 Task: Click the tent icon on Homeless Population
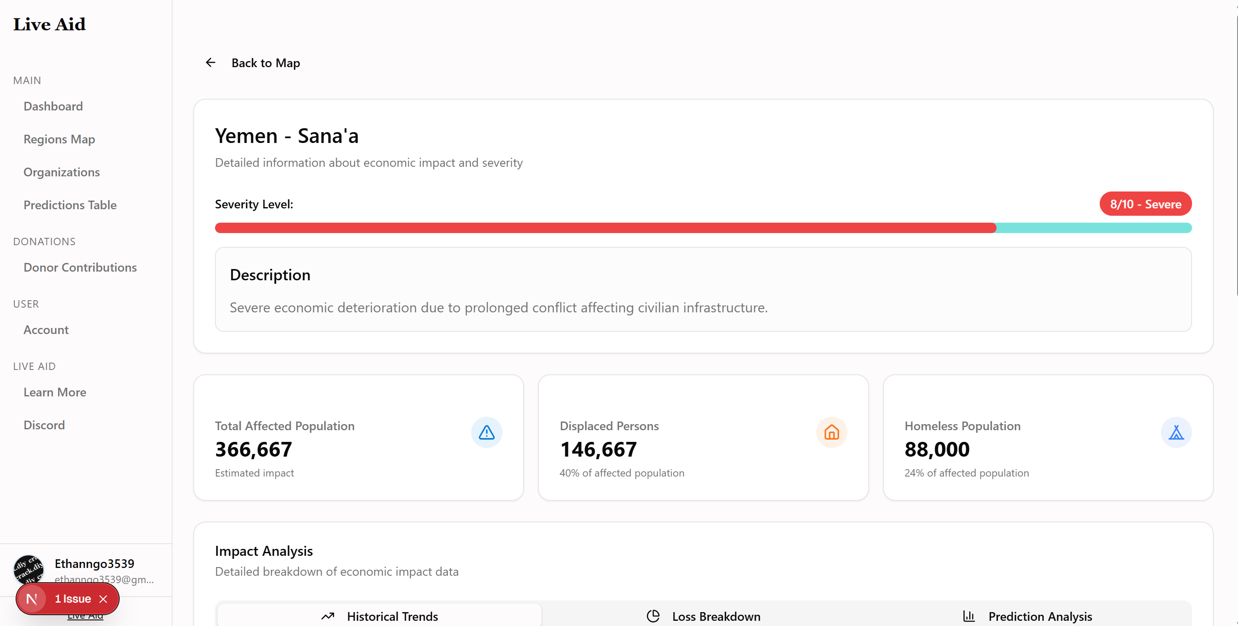point(1176,432)
